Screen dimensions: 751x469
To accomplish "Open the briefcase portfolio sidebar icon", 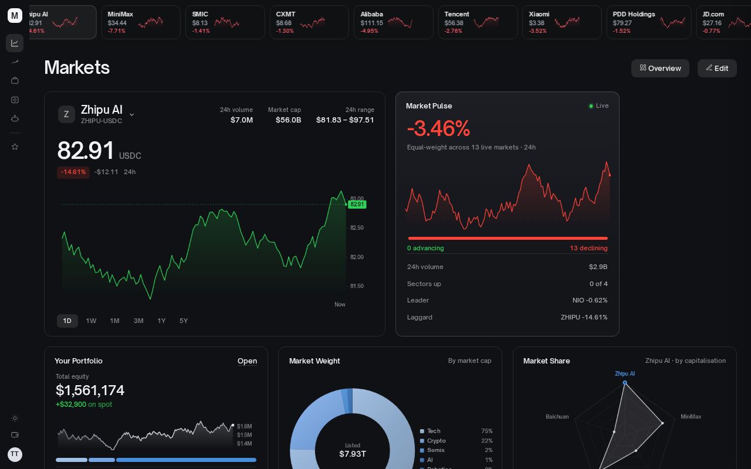I will tap(15, 80).
